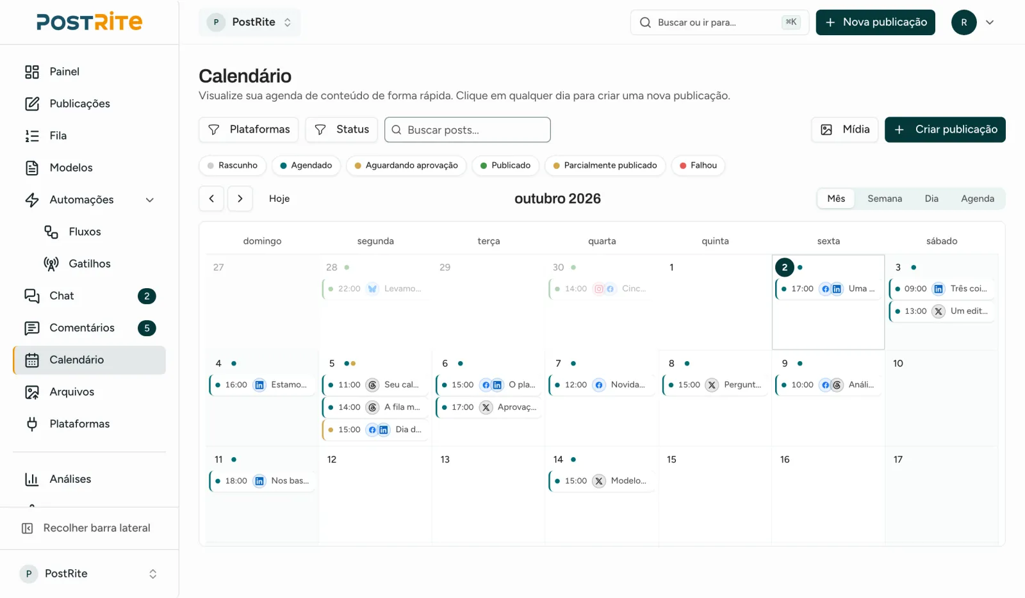This screenshot has width=1025, height=598.
Task: Open the 15:00 Dia d... post
Action: point(375,430)
